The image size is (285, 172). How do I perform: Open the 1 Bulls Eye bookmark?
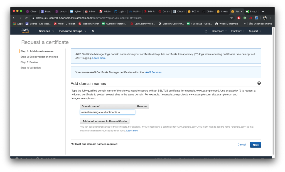tap(199, 24)
